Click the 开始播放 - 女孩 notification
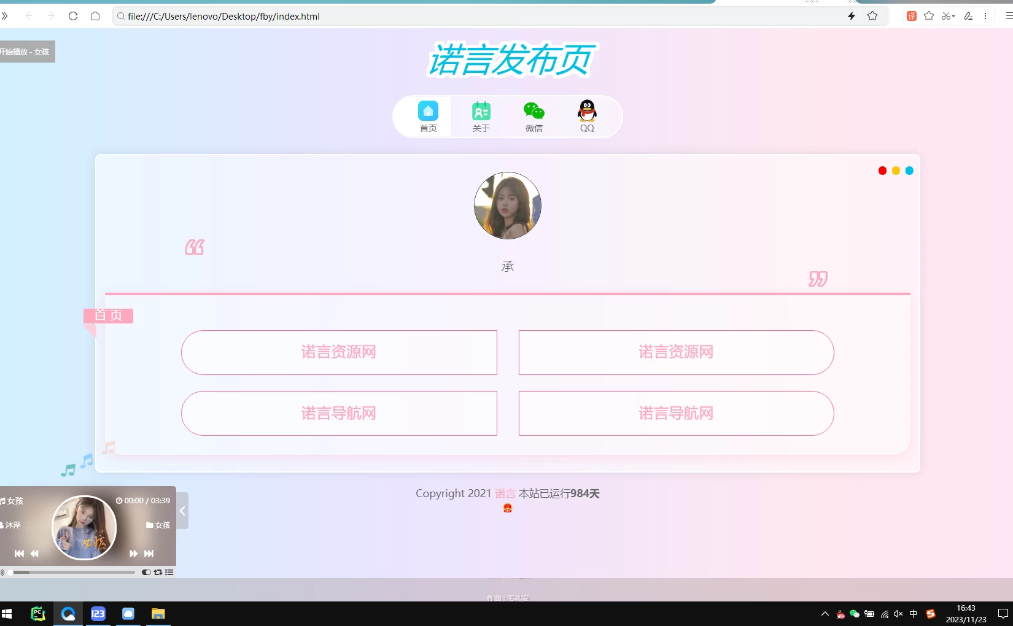The width and height of the screenshot is (1013, 626). click(x=27, y=52)
